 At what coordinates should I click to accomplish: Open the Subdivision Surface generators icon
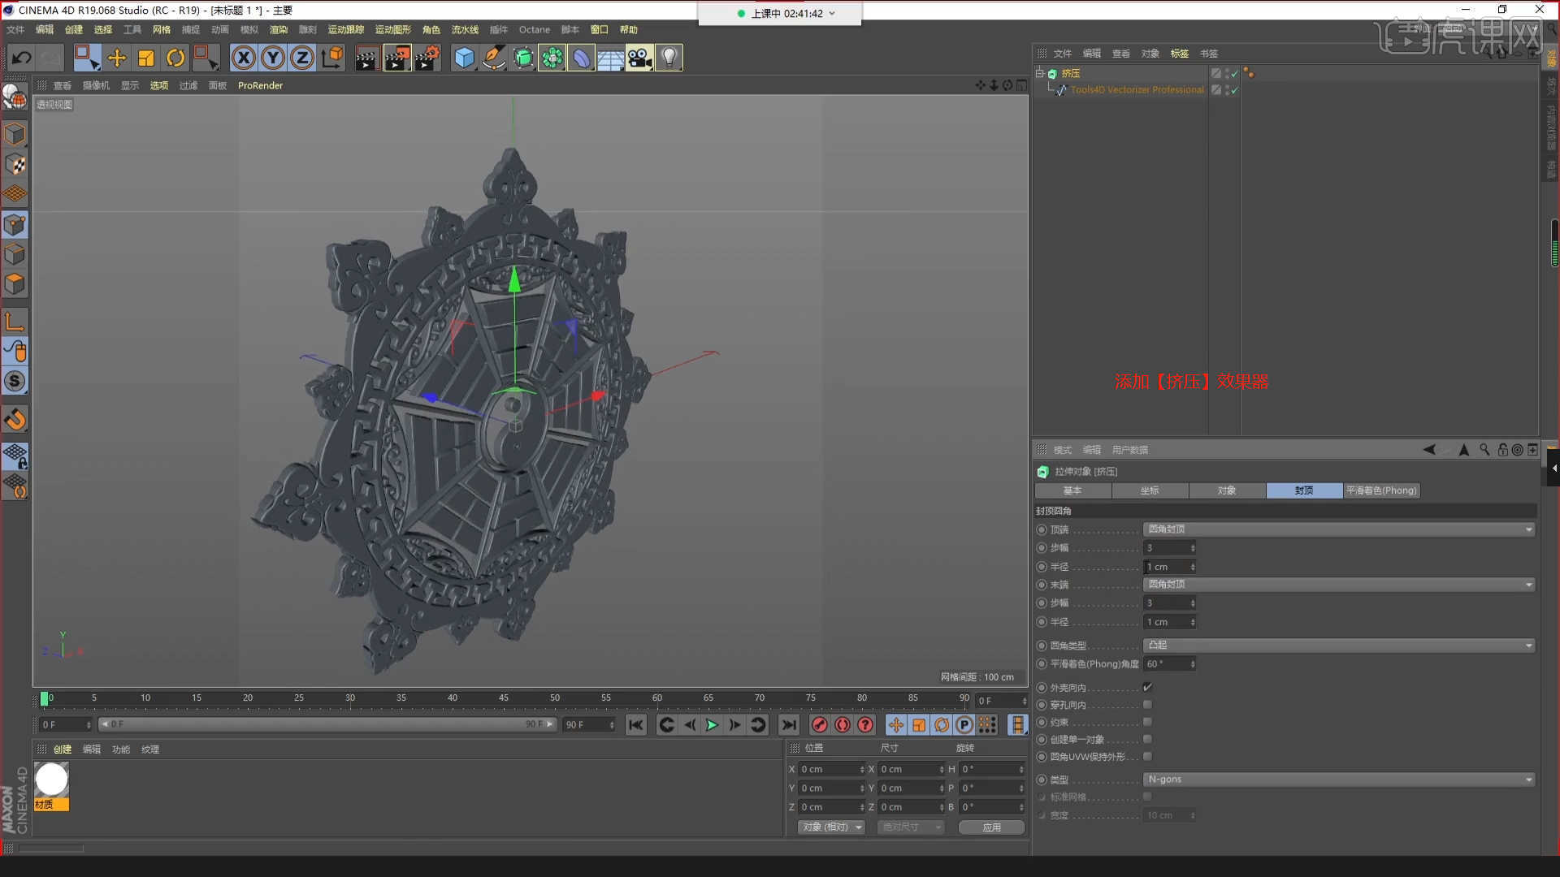[523, 58]
